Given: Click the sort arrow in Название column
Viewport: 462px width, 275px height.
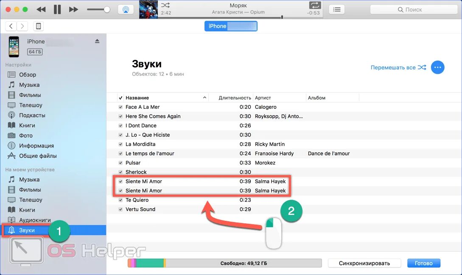Looking at the screenshot, I should pos(204,98).
